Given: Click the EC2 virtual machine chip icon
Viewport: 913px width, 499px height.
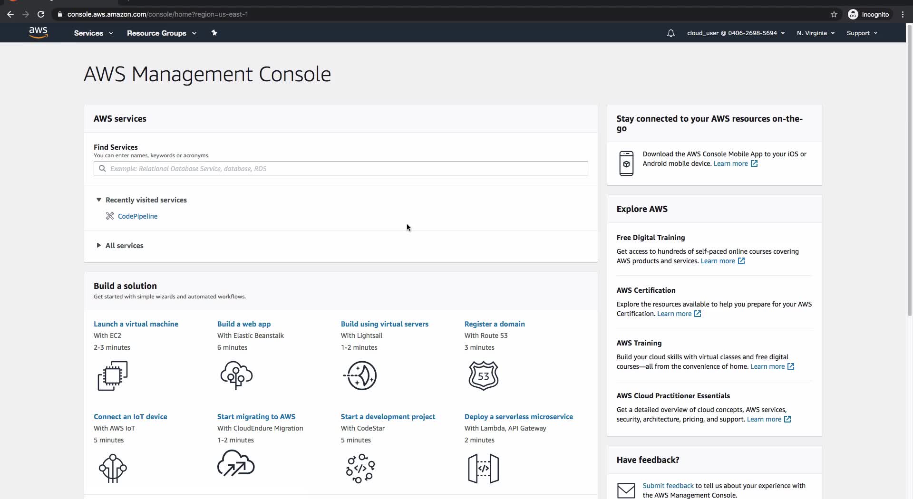Looking at the screenshot, I should pos(113,376).
